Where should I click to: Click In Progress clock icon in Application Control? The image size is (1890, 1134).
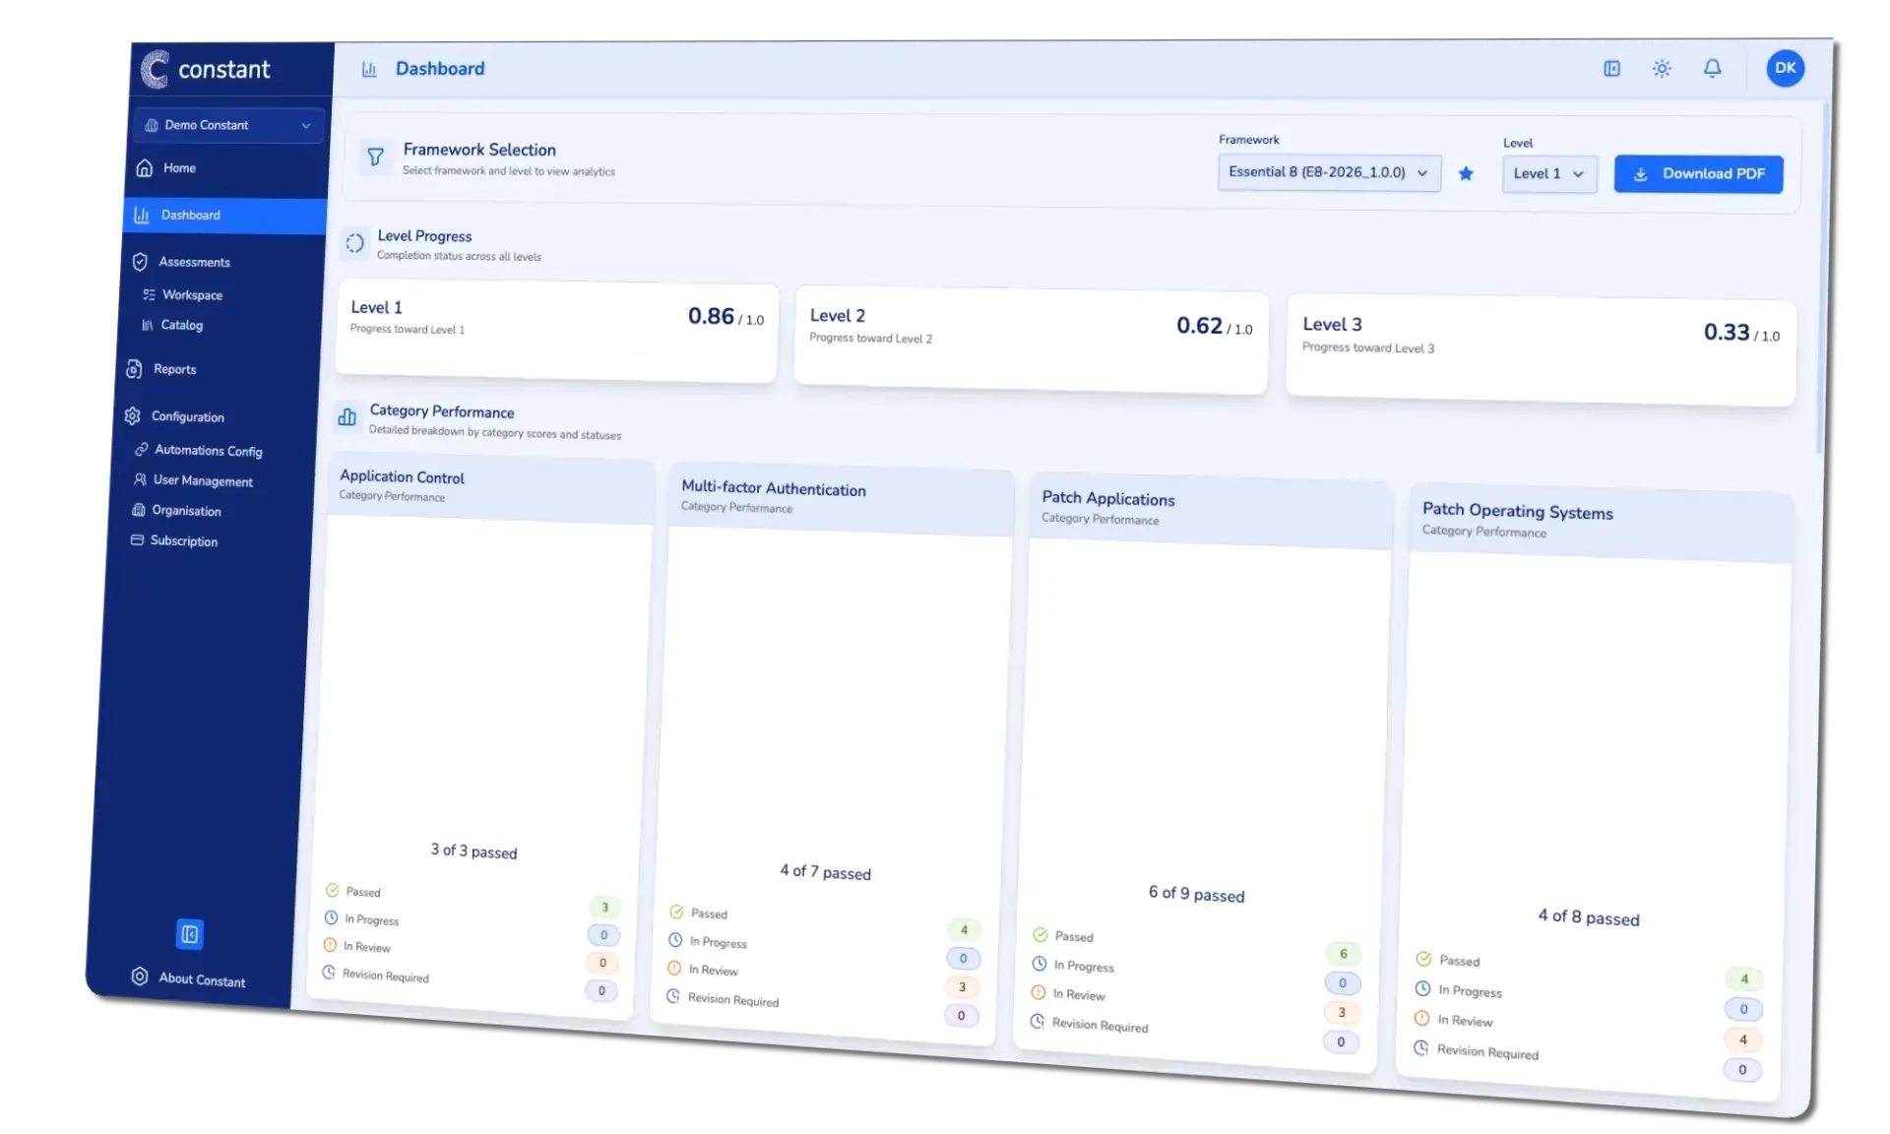coord(331,917)
